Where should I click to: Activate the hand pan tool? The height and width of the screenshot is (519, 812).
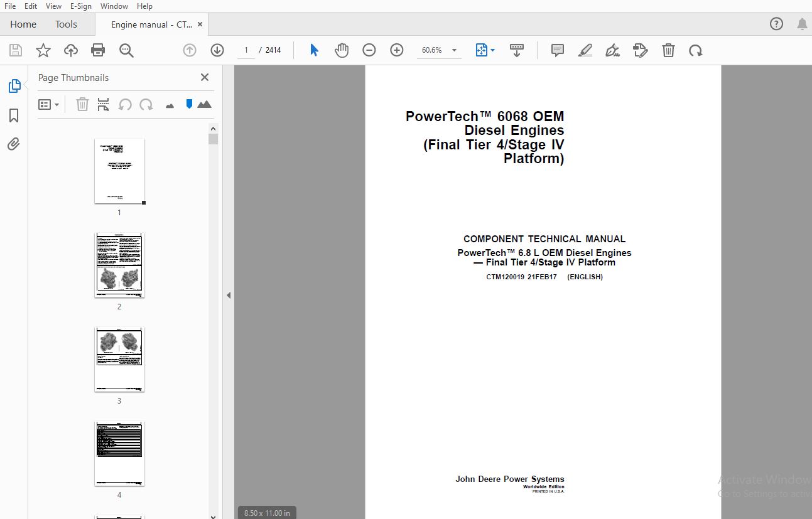point(342,50)
